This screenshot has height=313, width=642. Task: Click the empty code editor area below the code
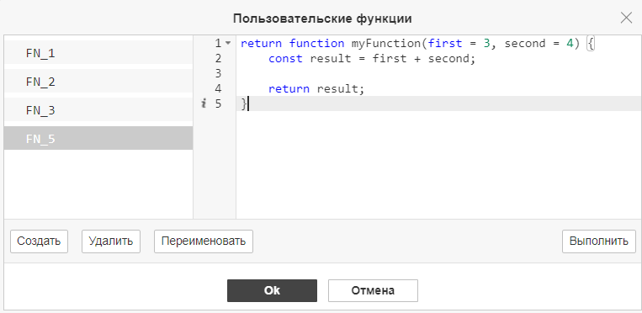(439, 165)
